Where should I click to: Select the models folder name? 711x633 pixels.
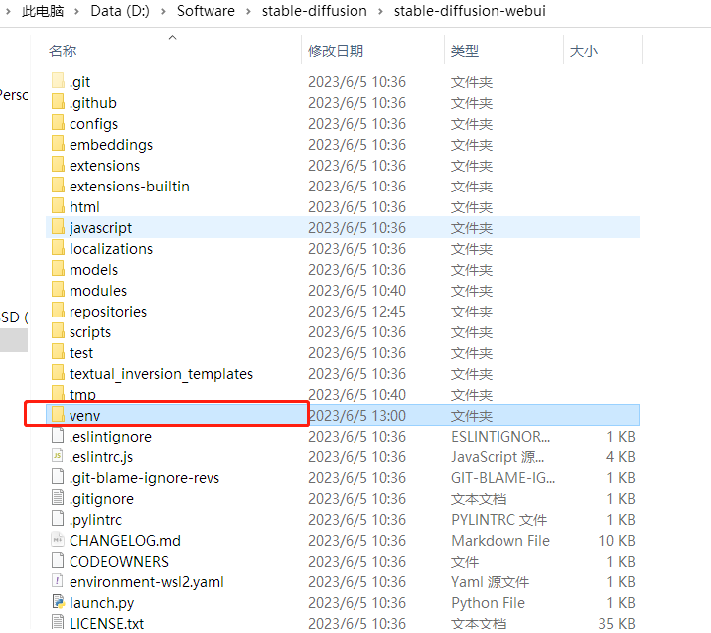93,270
